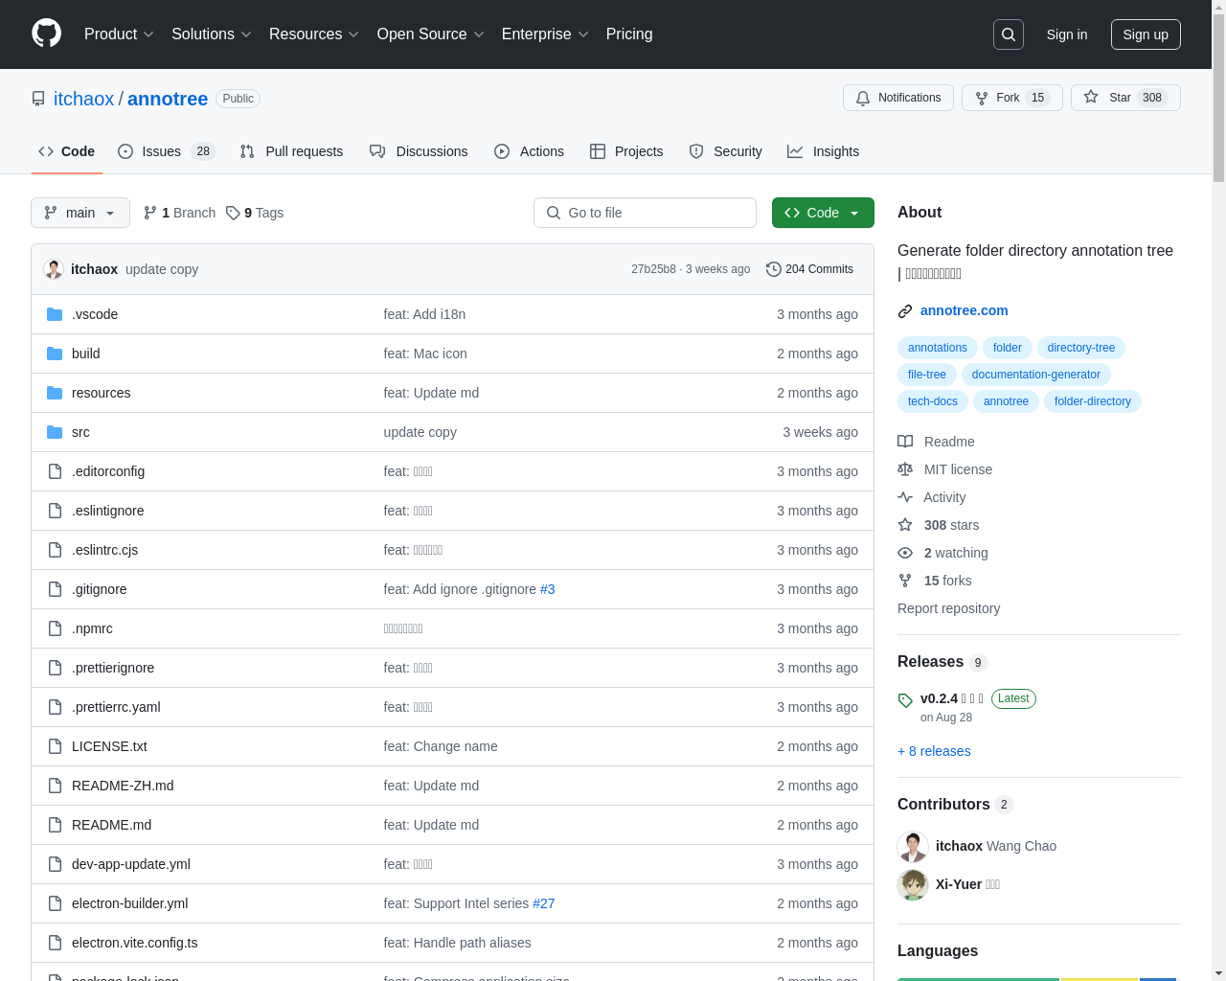Expand the Enterprise menu
The height and width of the screenshot is (981, 1226).
[545, 34]
